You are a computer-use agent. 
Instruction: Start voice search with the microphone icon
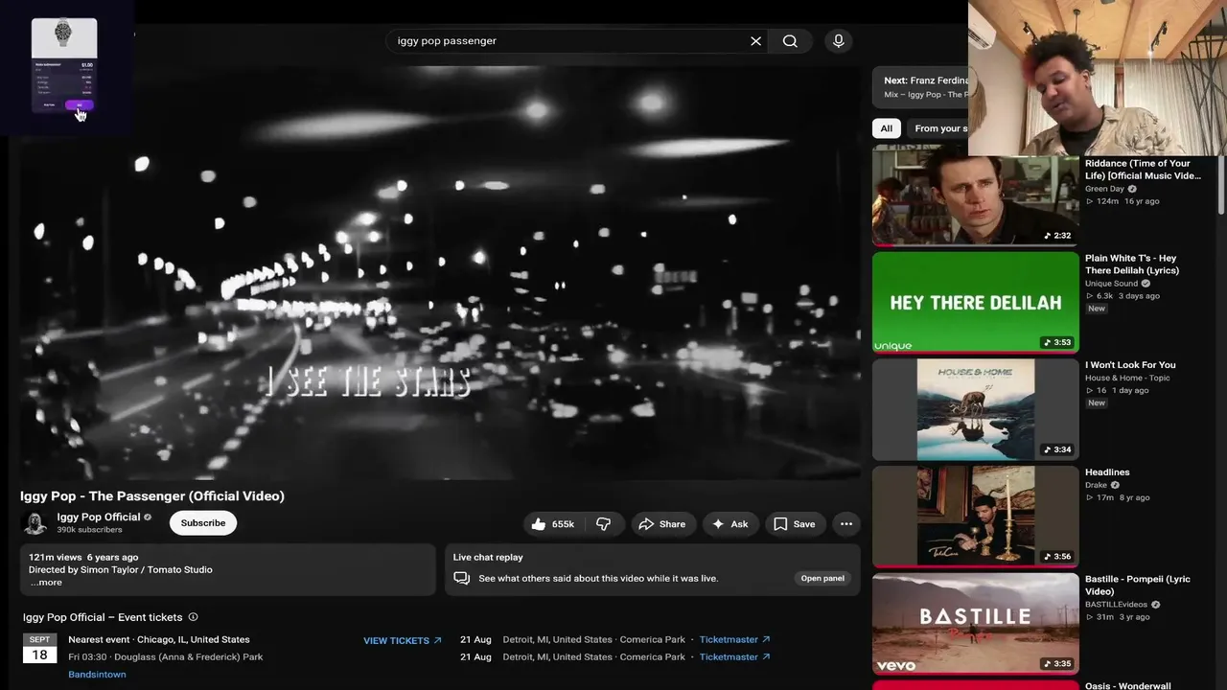tap(839, 41)
